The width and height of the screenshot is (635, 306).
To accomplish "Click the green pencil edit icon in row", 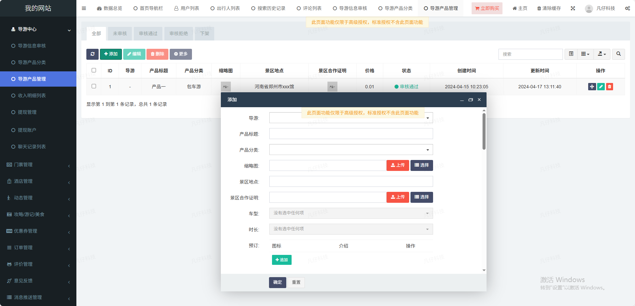I will click(x=601, y=87).
